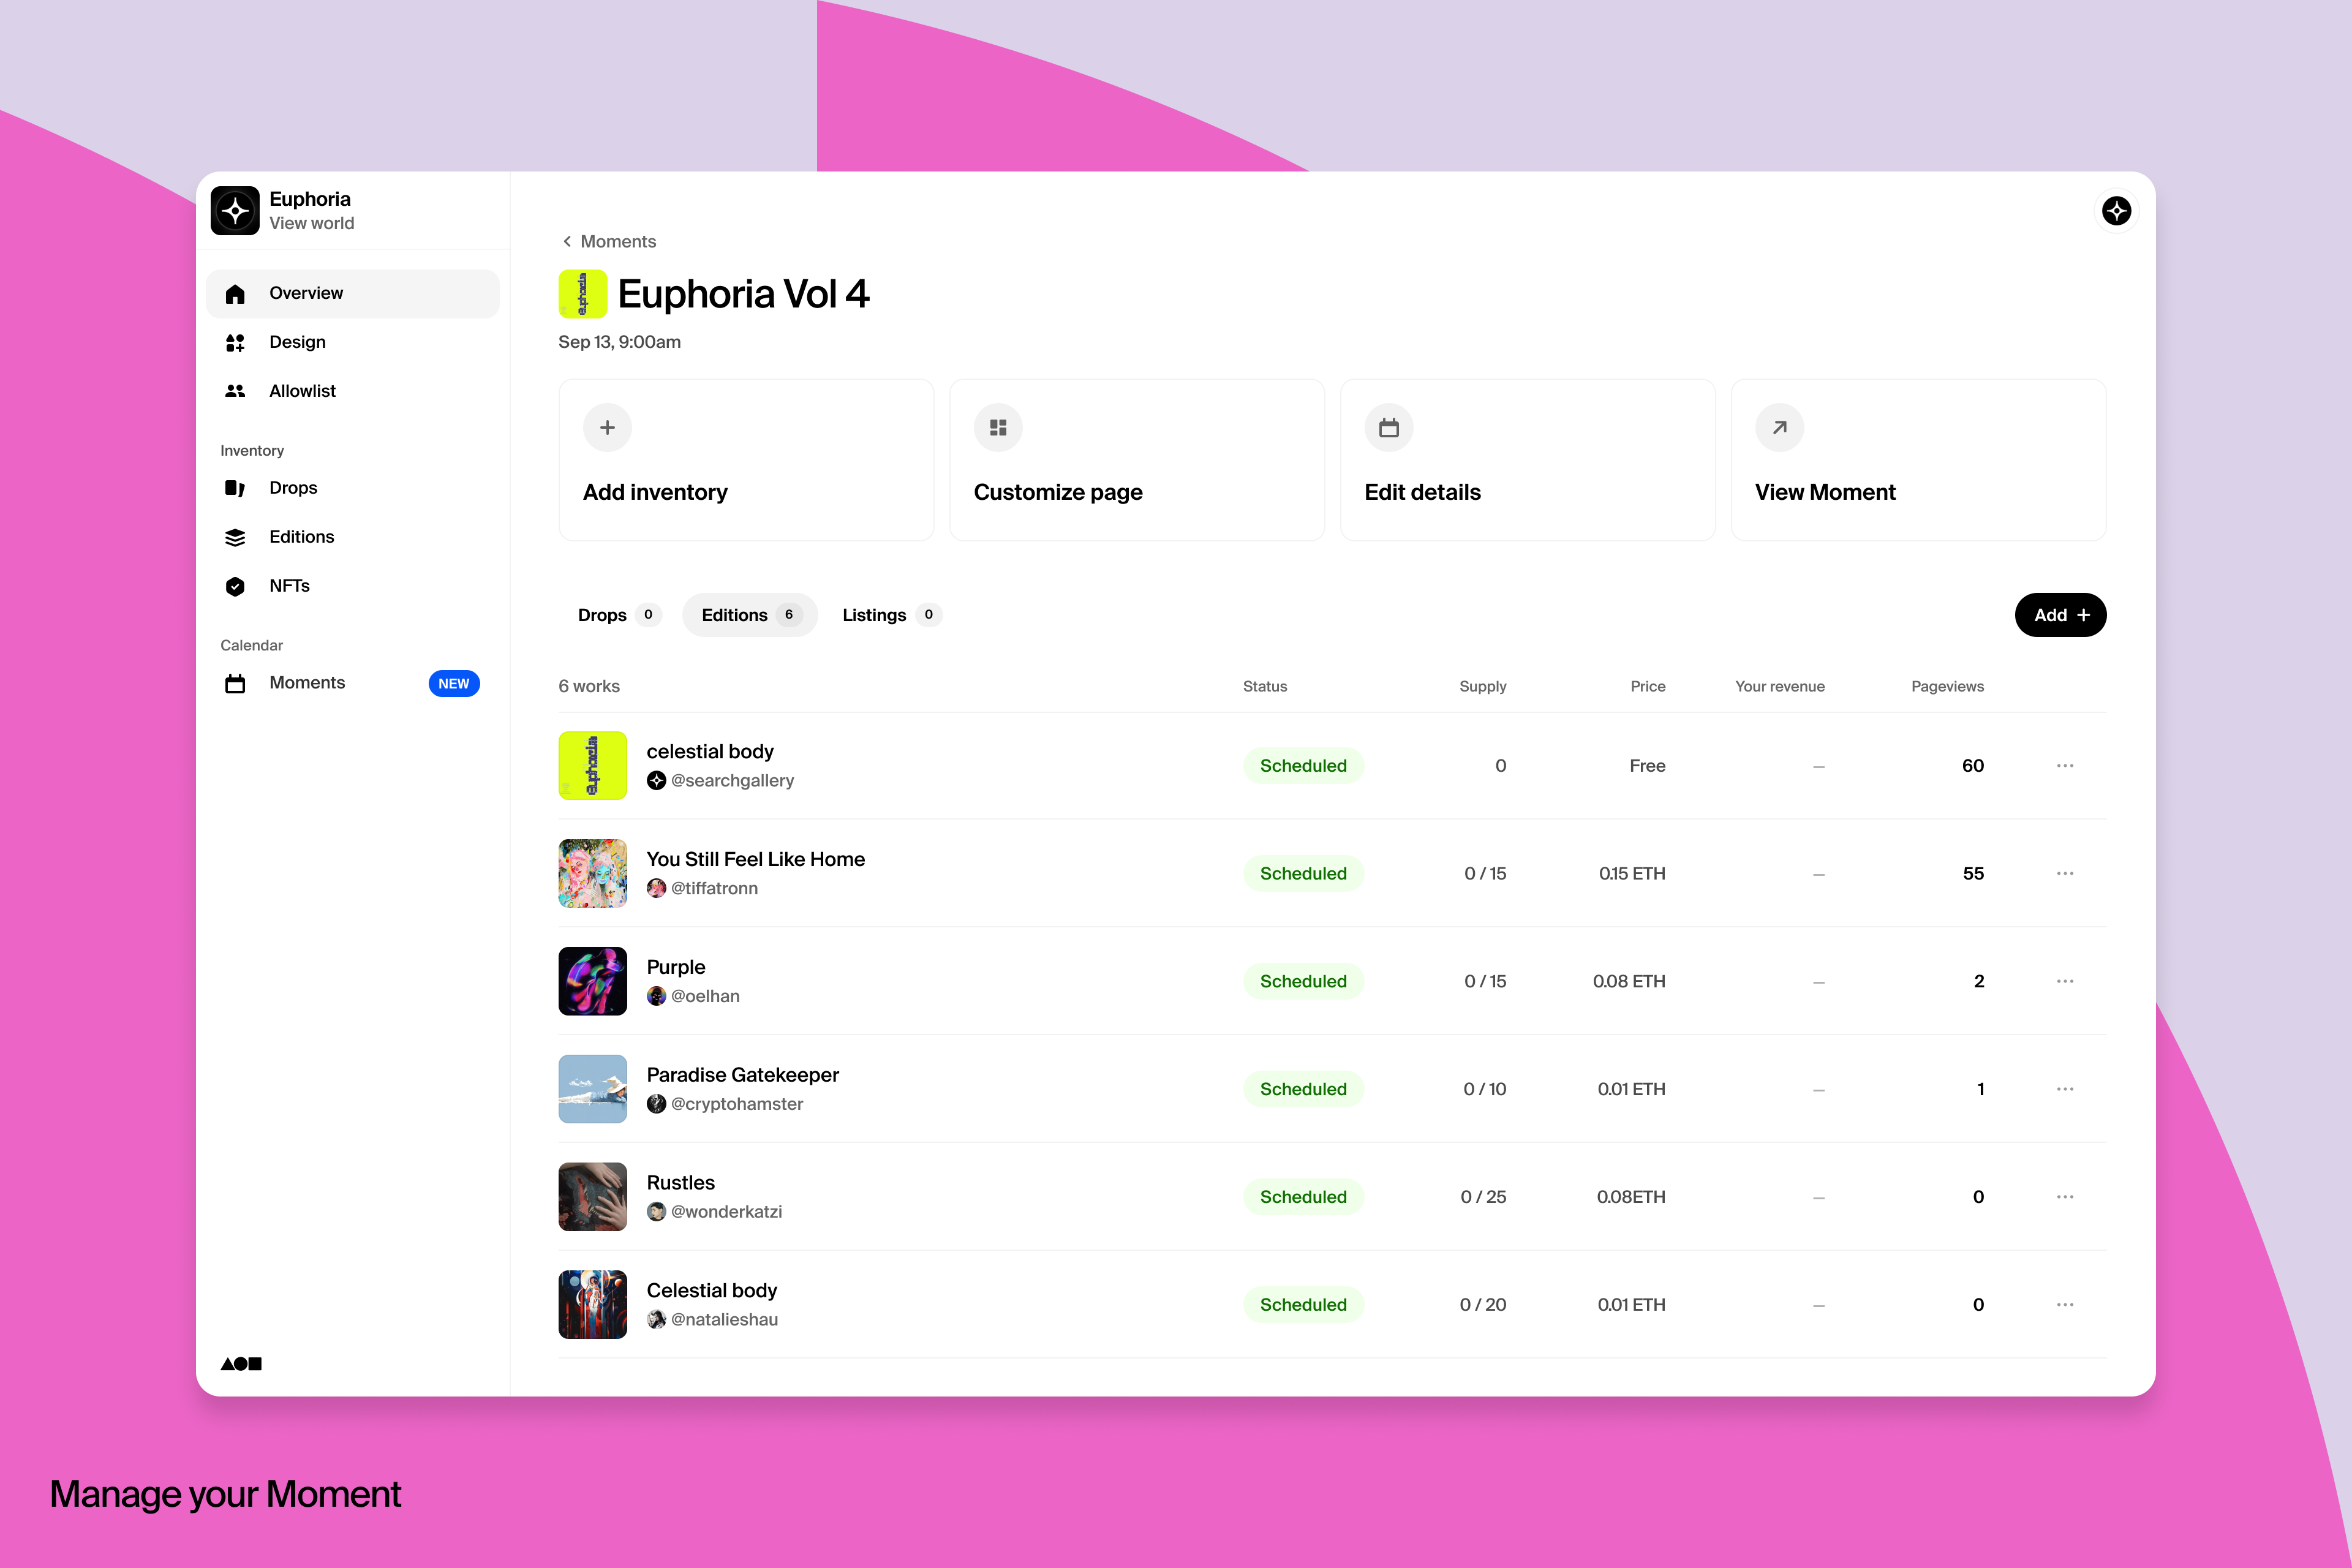Screen dimensions: 2352x1568
Task: Click the Overview home icon in sidebar
Action: coord(235,293)
